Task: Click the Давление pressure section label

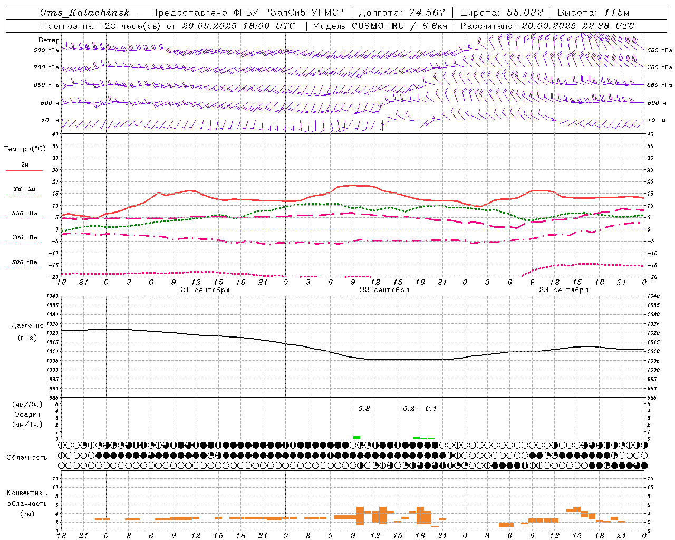Action: 26,326
